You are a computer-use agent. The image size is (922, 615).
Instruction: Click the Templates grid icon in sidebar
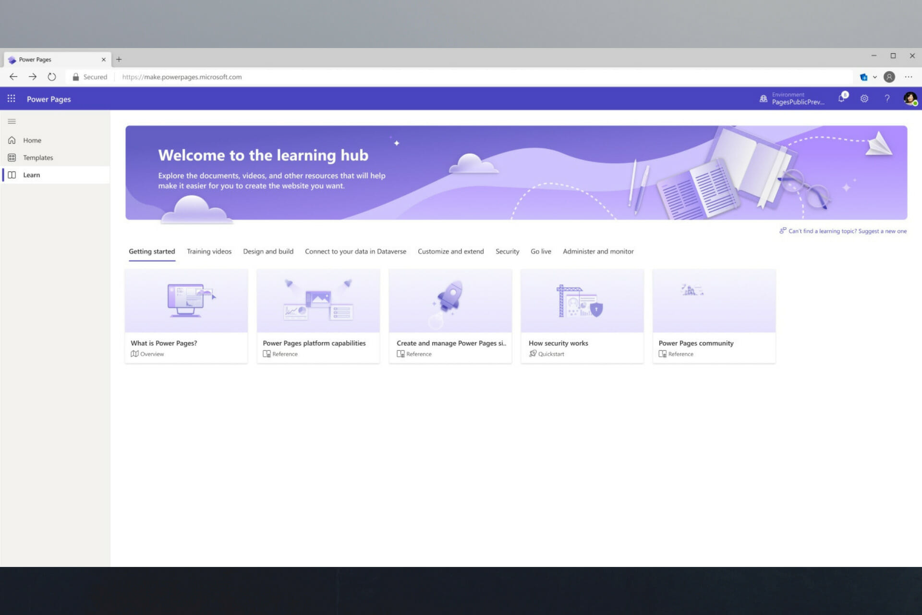pos(12,158)
